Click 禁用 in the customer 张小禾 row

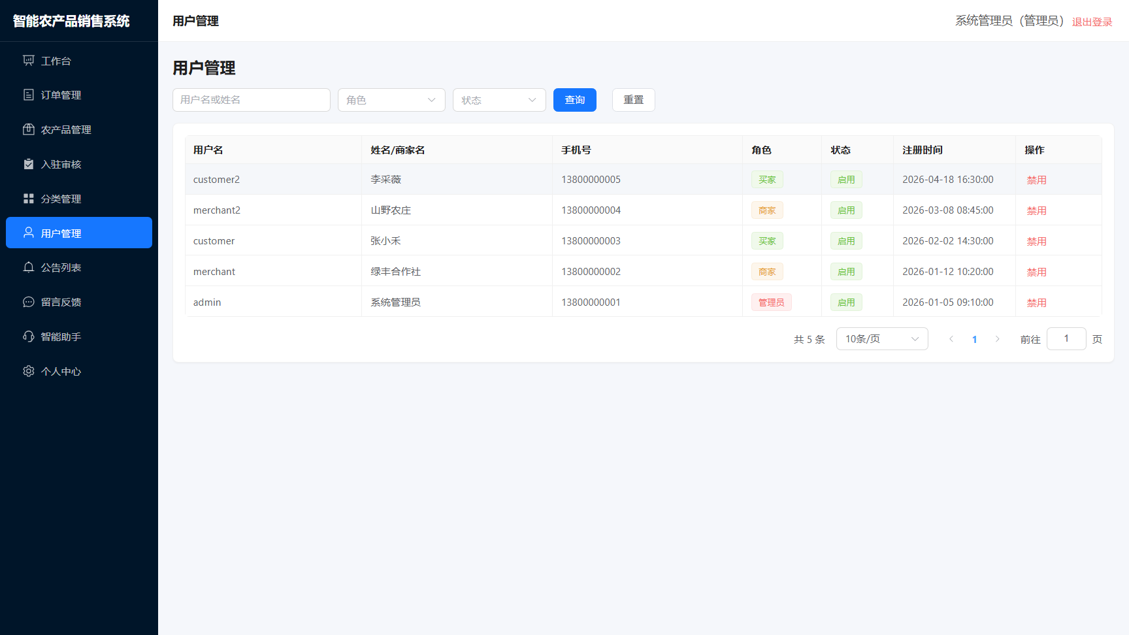point(1036,241)
